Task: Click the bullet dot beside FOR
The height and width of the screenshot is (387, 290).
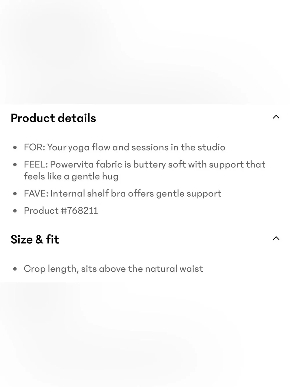Action: [x=15, y=147]
